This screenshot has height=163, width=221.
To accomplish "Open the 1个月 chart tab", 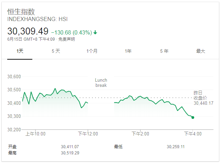I will (x=92, y=51).
